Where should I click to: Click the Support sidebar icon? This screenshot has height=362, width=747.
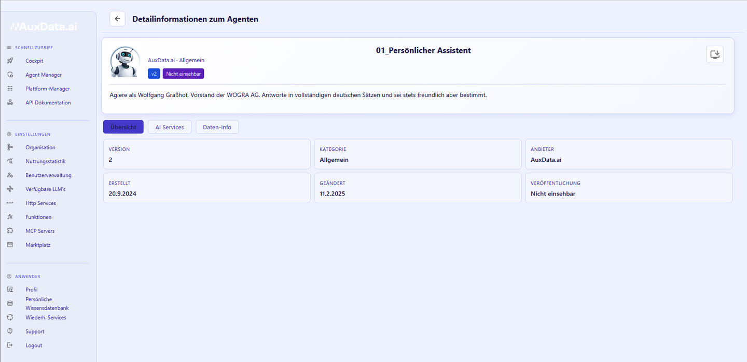10,331
